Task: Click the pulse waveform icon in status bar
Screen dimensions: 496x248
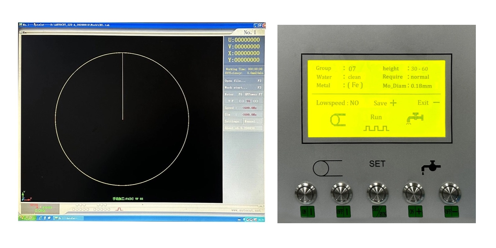Action: [x=119, y=209]
